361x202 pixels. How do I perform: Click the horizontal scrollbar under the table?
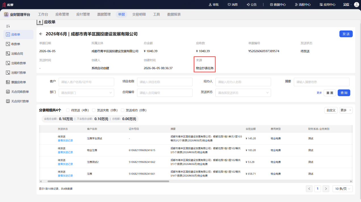[x=108, y=181]
